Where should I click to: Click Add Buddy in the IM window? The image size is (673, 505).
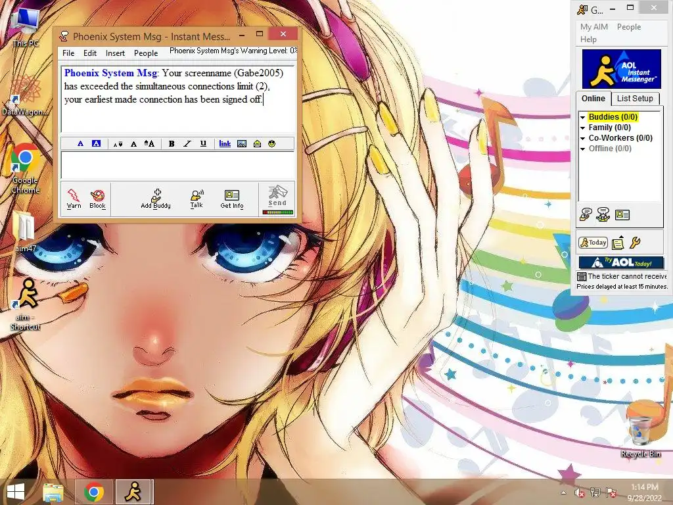point(156,199)
